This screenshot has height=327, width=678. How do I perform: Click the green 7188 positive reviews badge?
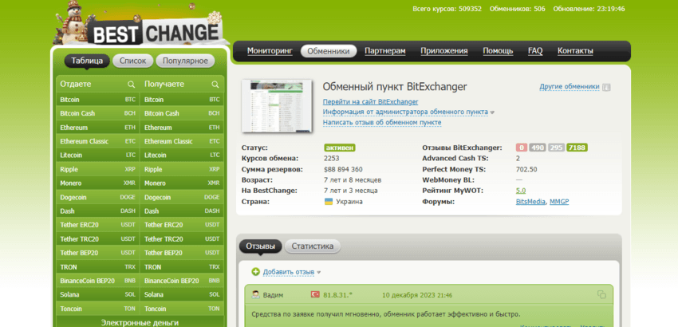coord(577,148)
